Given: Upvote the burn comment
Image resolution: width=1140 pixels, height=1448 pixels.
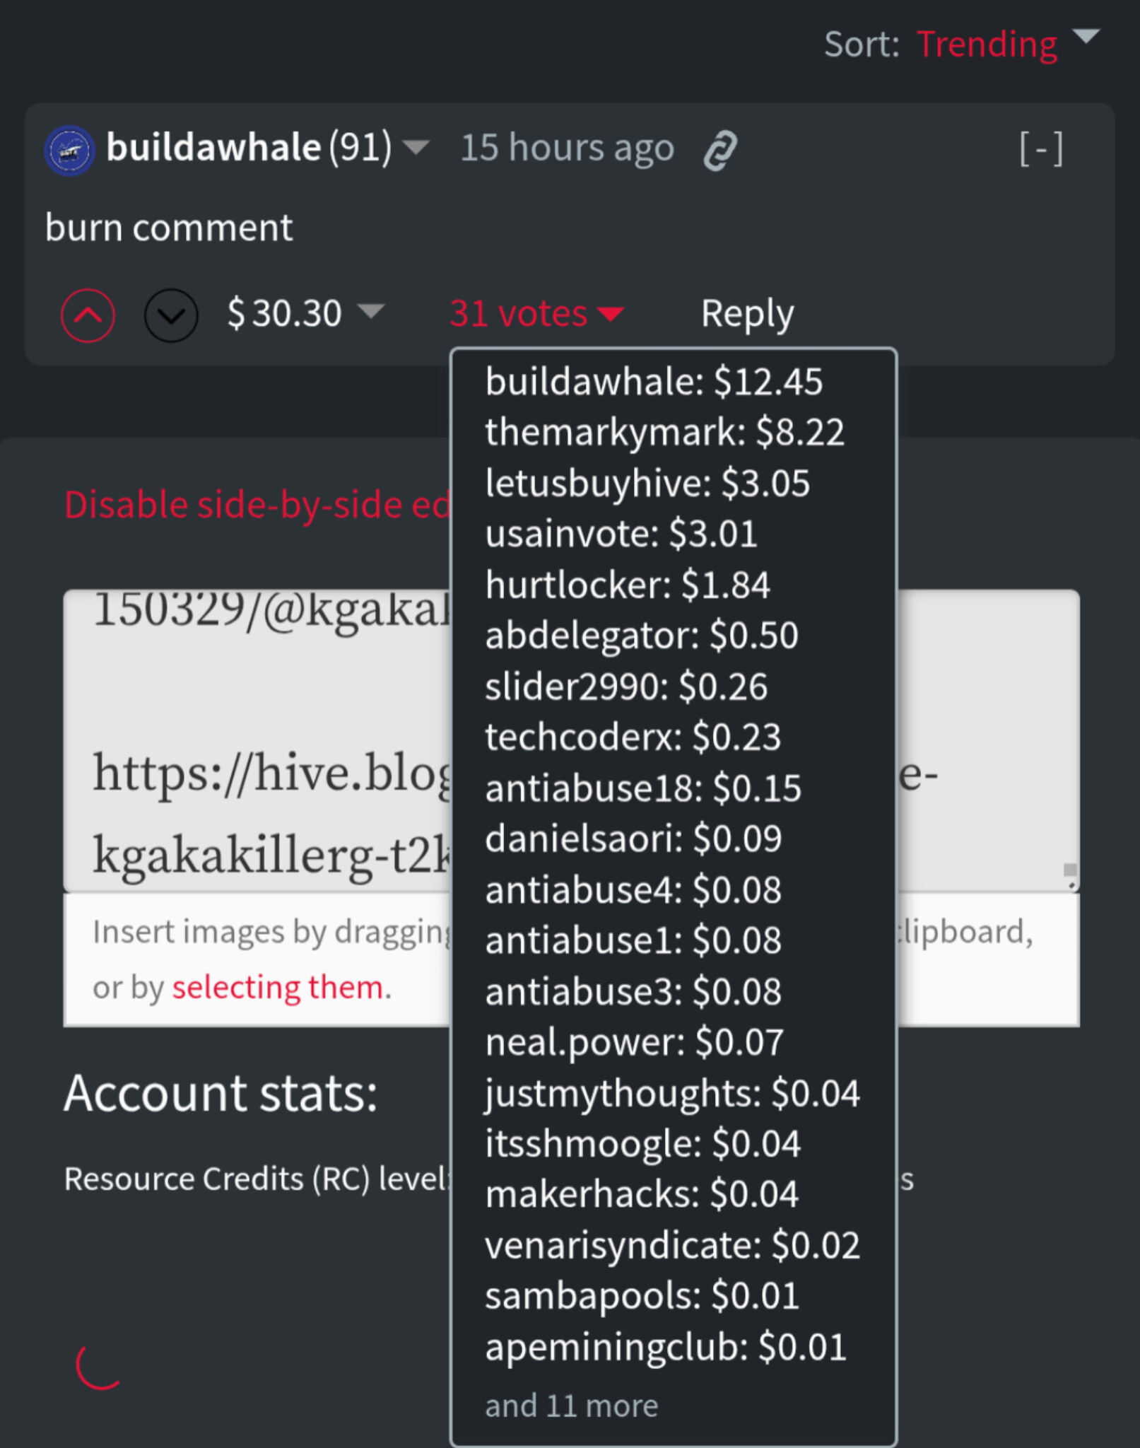Looking at the screenshot, I should click(x=88, y=315).
